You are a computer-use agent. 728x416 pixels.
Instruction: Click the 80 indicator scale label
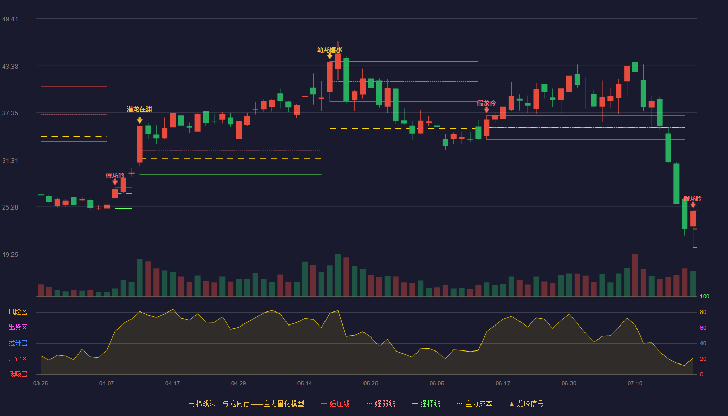703,313
